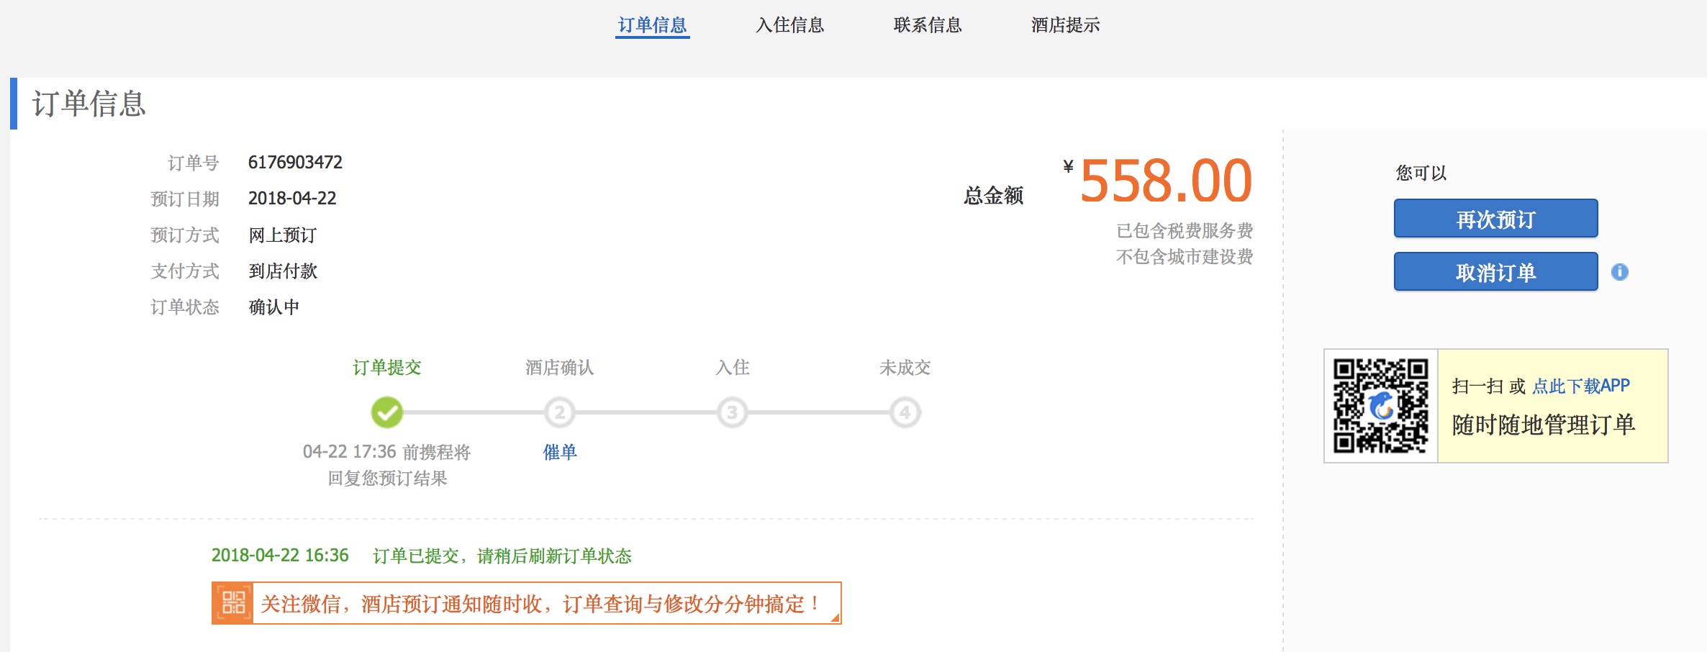The image size is (1707, 652).
Task: Switch to the 订单信息 tab
Action: (652, 25)
